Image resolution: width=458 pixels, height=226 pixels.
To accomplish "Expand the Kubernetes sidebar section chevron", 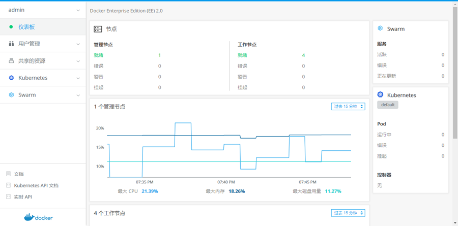I will coord(78,78).
